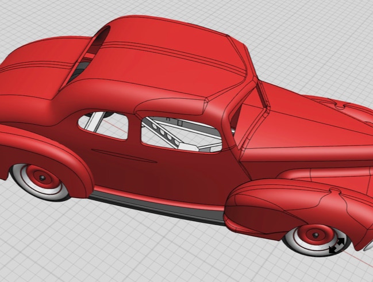
Task: Click the fullscreen expand arrows icon
Action: pos(337,245)
